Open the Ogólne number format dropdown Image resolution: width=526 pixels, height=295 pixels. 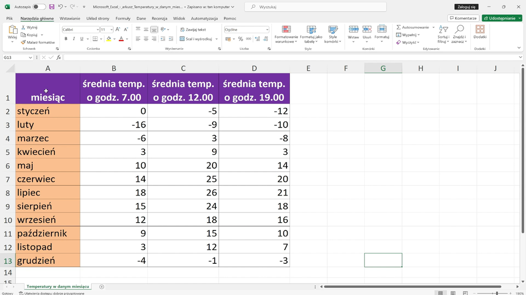click(267, 30)
